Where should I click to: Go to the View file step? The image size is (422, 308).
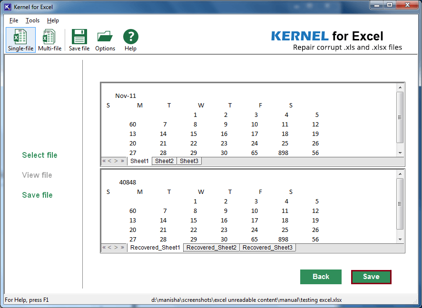tap(37, 175)
